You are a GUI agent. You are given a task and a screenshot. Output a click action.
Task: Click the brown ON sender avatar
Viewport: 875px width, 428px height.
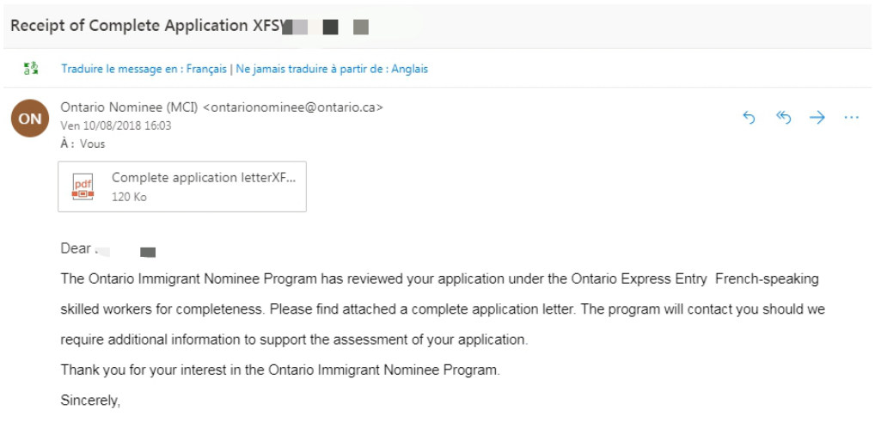coord(29,119)
